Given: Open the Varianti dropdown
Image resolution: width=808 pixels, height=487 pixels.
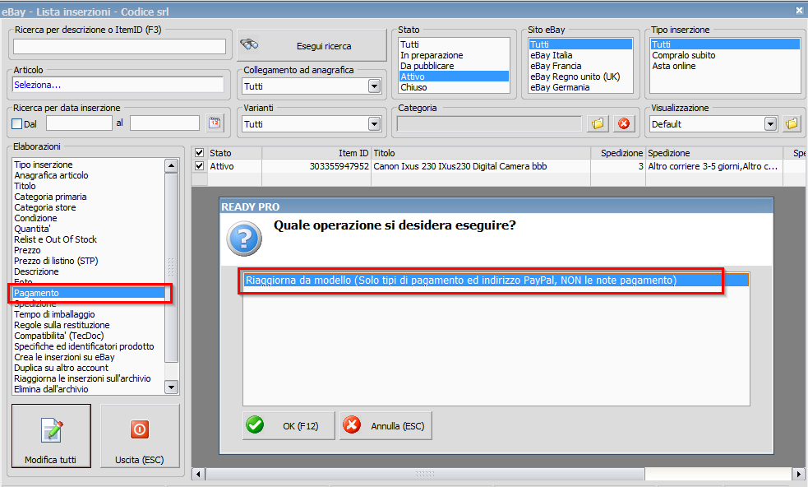Looking at the screenshot, I should 375,124.
